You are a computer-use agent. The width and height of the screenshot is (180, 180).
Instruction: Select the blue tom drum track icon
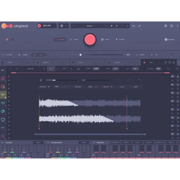(x=3, y=119)
